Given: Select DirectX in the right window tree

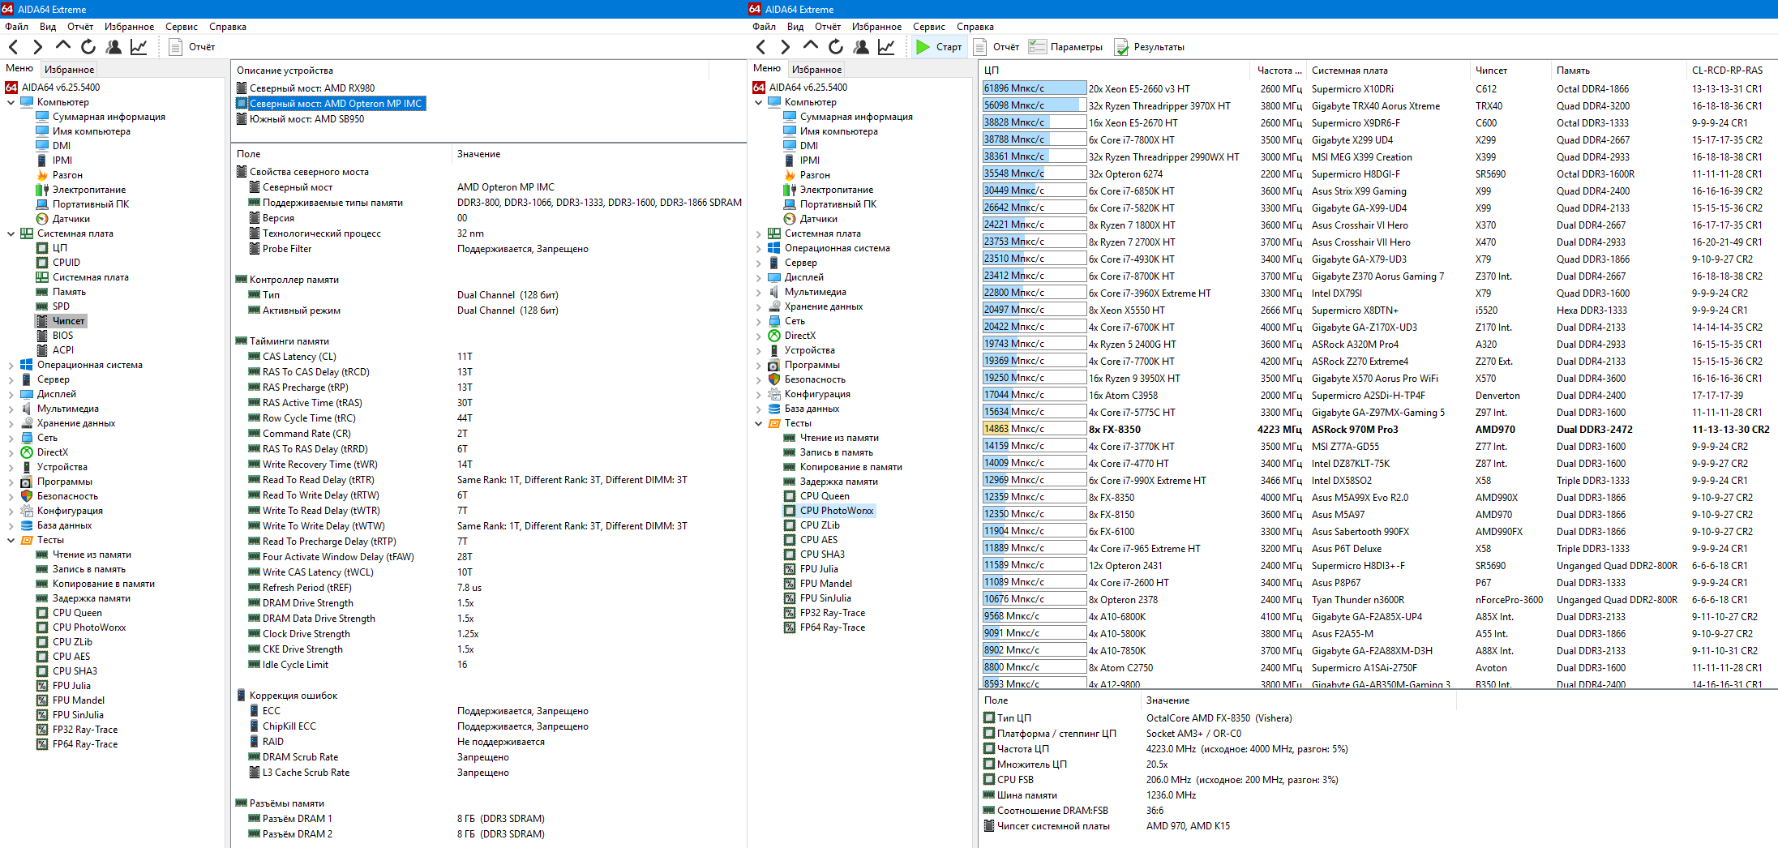Looking at the screenshot, I should 800,336.
